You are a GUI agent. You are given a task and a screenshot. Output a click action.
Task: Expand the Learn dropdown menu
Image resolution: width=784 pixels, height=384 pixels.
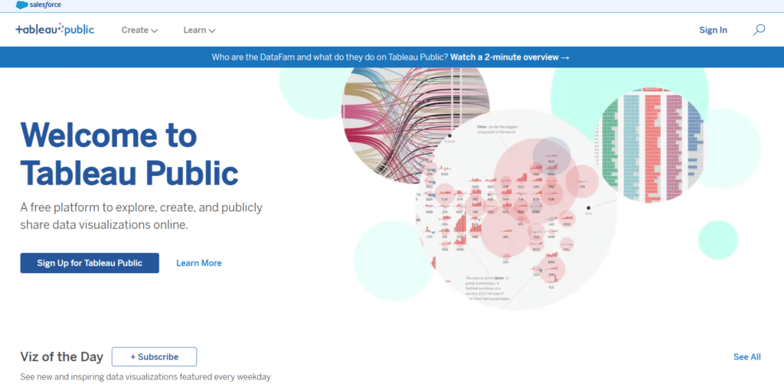coord(199,30)
